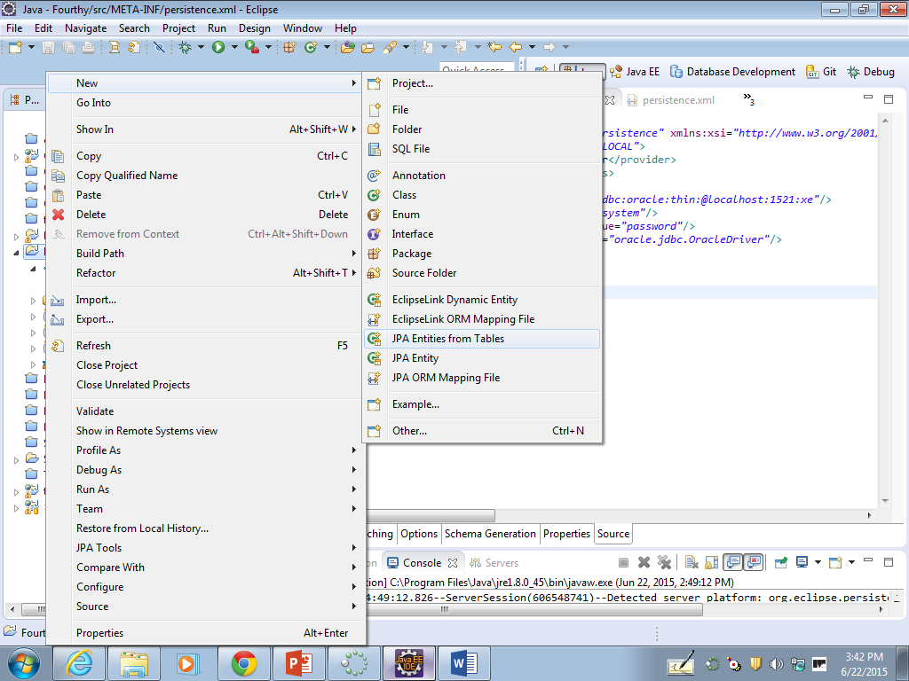Toggle show console on standard output change
The width and height of the screenshot is (909, 681).
click(x=732, y=562)
